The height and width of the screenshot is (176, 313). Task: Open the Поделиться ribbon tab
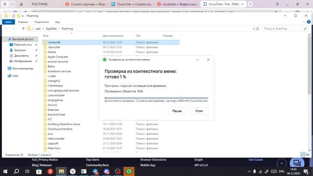tap(42, 22)
